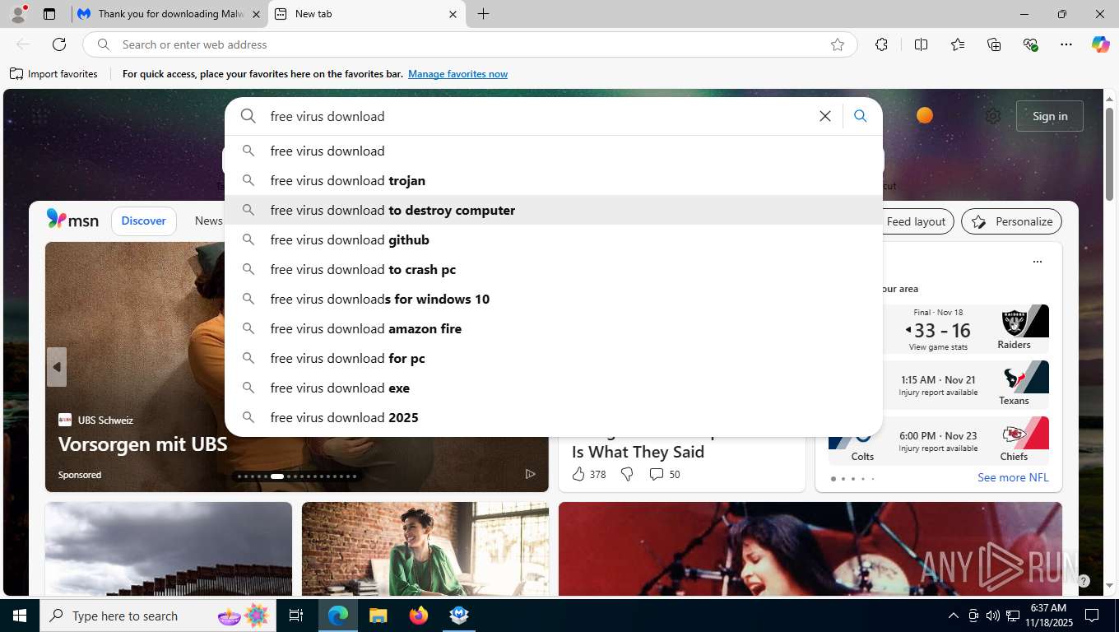Open Vorsorgen mit UBS sponsored headline
Viewport: 1119px width, 632px height.
coord(142,444)
